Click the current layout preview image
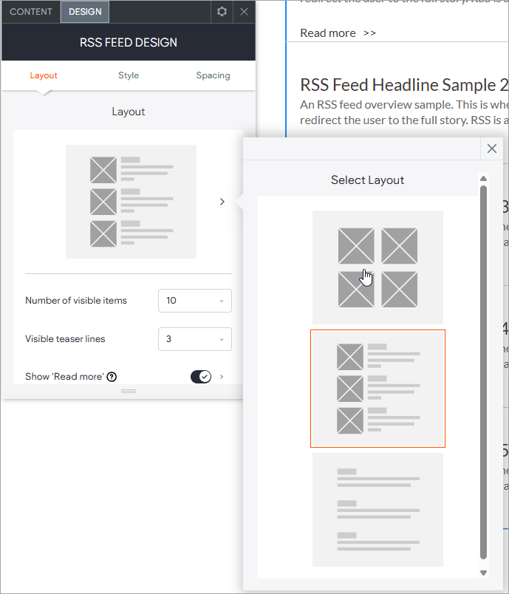This screenshot has width=509, height=594. [131, 202]
